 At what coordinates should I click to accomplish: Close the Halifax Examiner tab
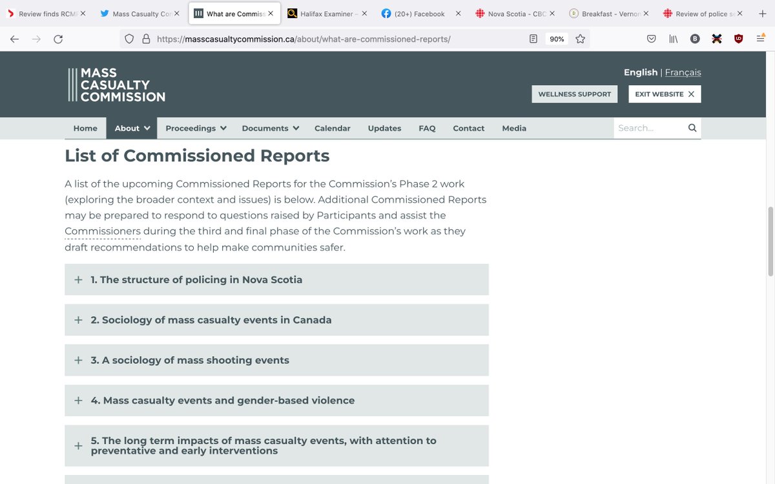click(x=364, y=13)
